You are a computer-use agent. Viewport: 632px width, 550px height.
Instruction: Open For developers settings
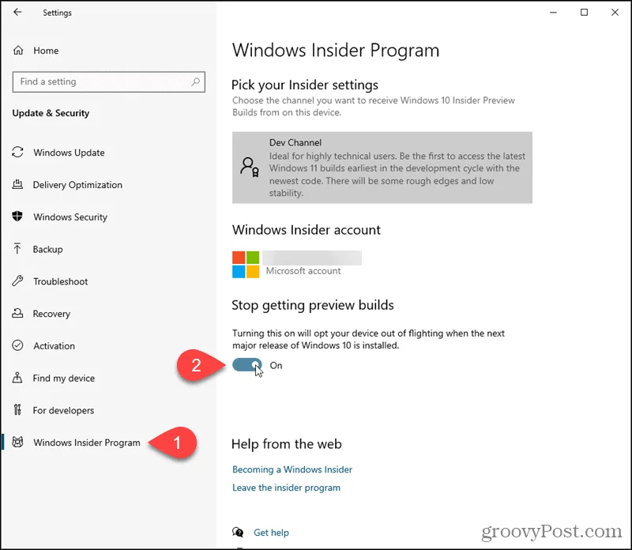pos(63,410)
